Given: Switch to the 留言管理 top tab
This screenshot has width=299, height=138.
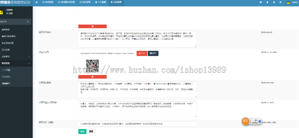Looking at the screenshot, I should click(x=85, y=2).
